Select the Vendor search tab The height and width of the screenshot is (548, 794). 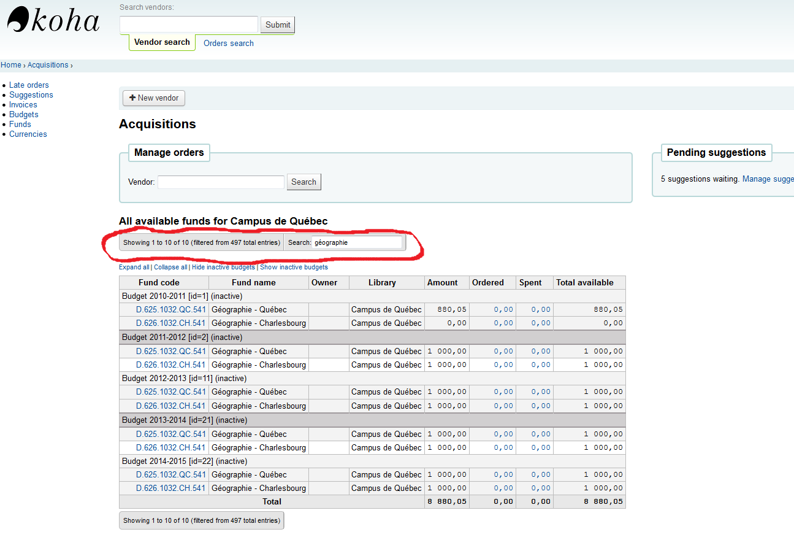(162, 42)
